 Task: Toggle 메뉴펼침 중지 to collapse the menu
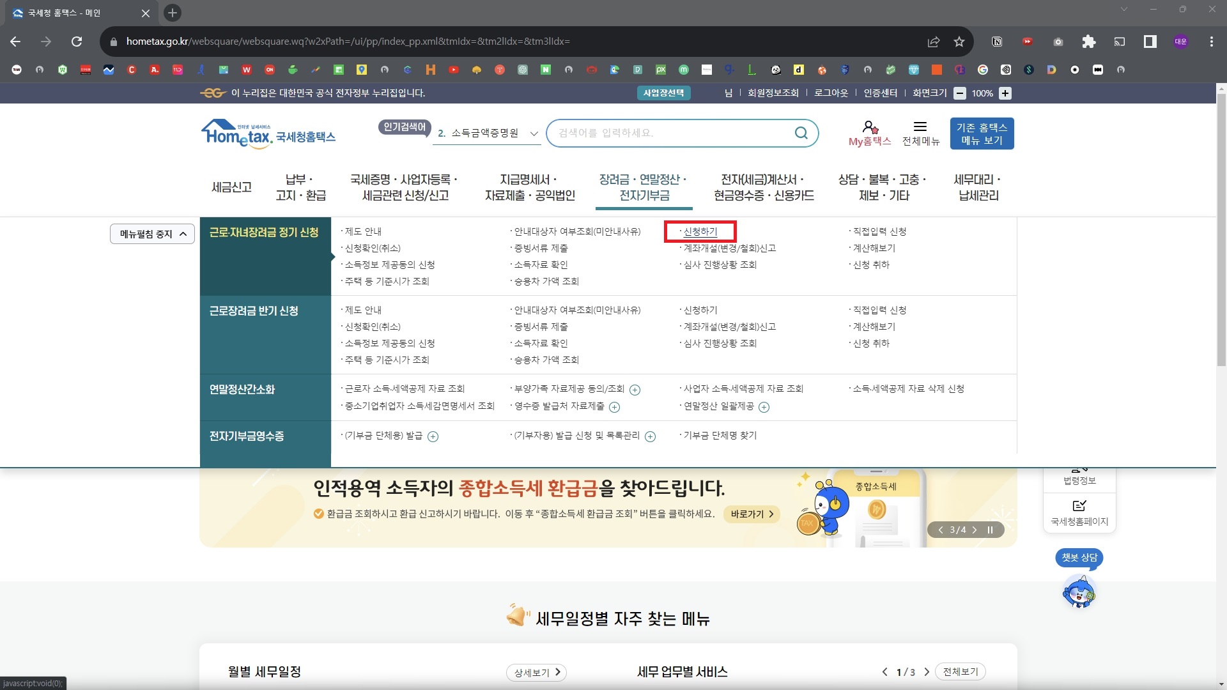[x=152, y=234]
